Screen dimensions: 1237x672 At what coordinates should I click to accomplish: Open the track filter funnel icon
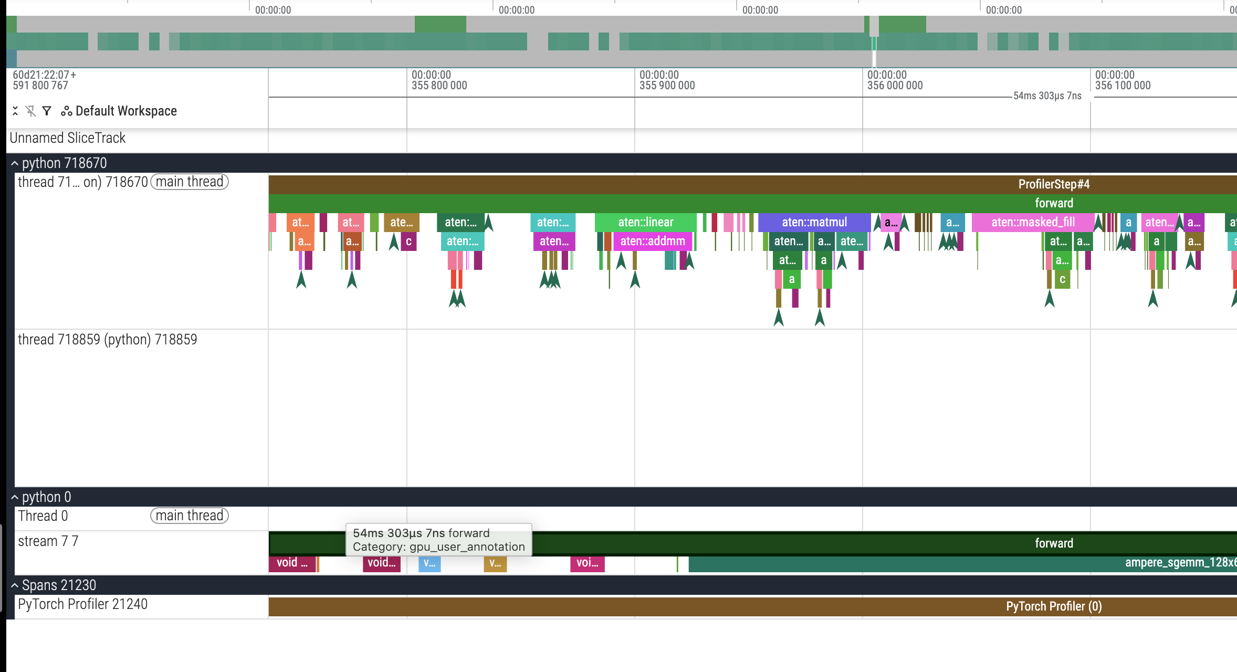(47, 111)
